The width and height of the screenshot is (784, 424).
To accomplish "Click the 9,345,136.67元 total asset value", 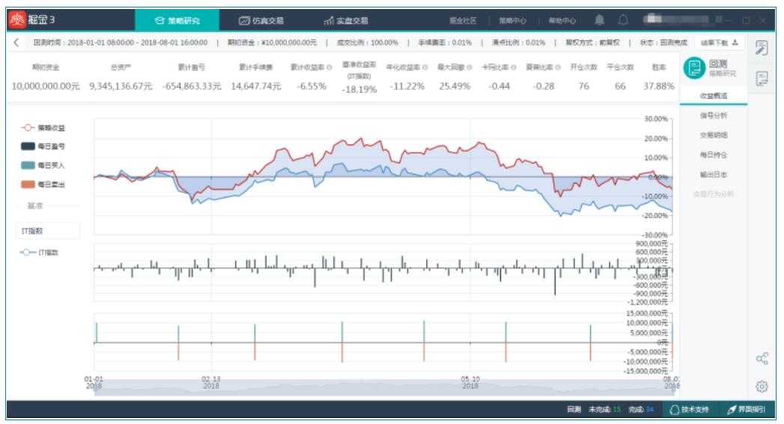I will pos(121,86).
